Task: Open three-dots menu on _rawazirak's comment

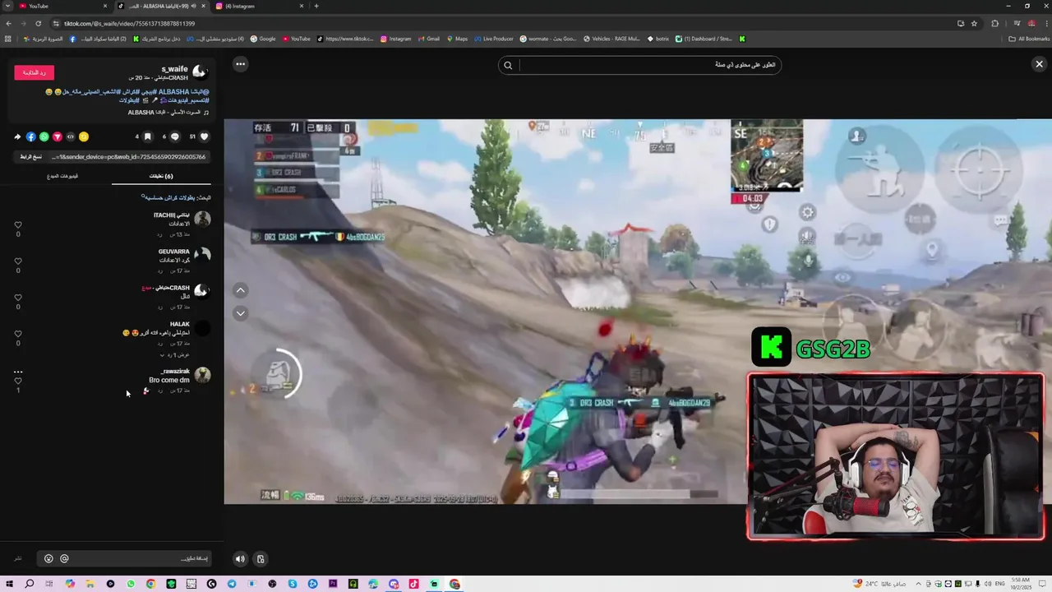Action: [x=18, y=372]
